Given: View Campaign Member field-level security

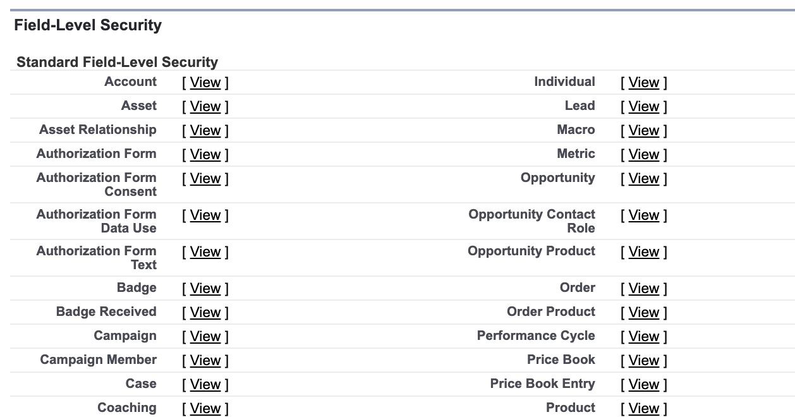Looking at the screenshot, I should tap(205, 361).
